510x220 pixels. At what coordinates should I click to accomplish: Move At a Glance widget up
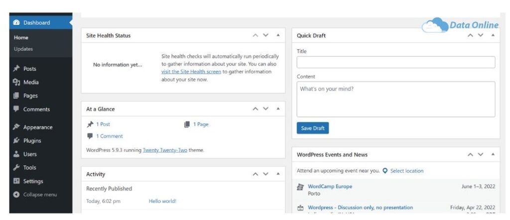[255, 109]
